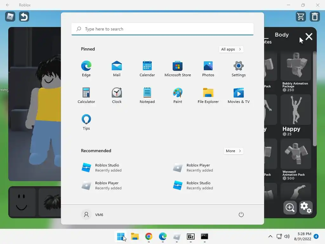
Task: Open the Photos app
Action: (x=208, y=69)
